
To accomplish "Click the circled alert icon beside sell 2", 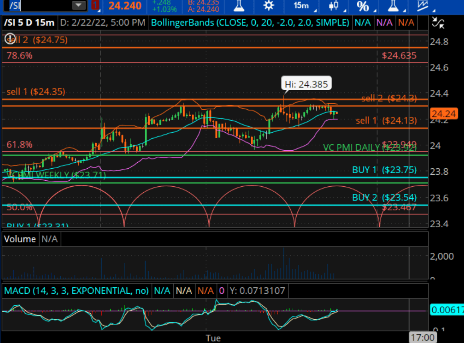I will 10,39.
